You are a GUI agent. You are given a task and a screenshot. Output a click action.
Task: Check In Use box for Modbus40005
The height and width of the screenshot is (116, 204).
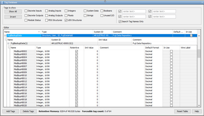(171, 60)
